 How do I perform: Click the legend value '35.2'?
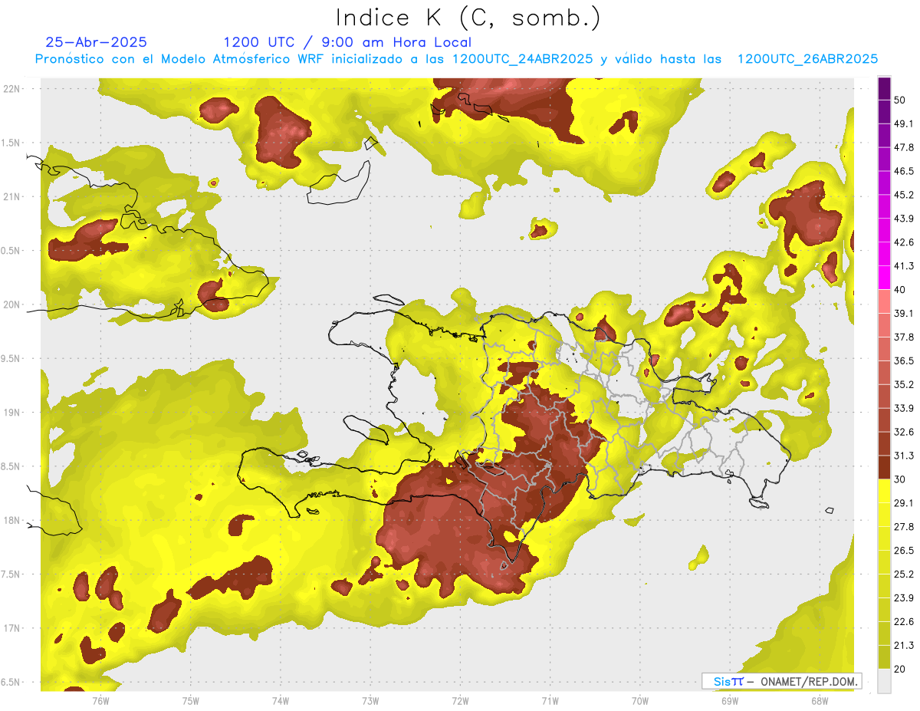(903, 384)
